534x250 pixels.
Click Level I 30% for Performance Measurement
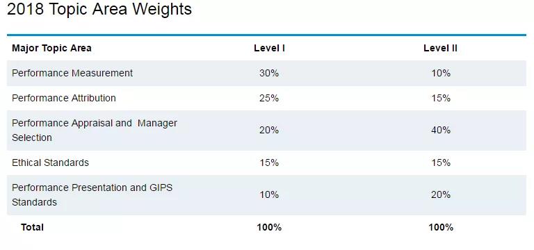click(x=269, y=73)
